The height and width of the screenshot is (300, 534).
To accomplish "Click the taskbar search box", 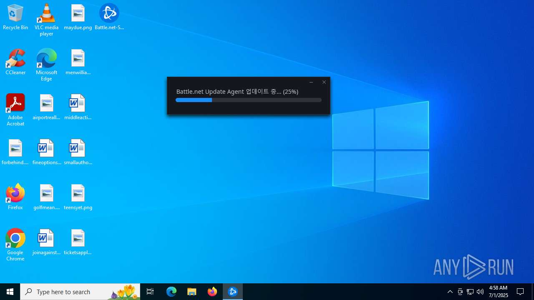I will (x=80, y=292).
